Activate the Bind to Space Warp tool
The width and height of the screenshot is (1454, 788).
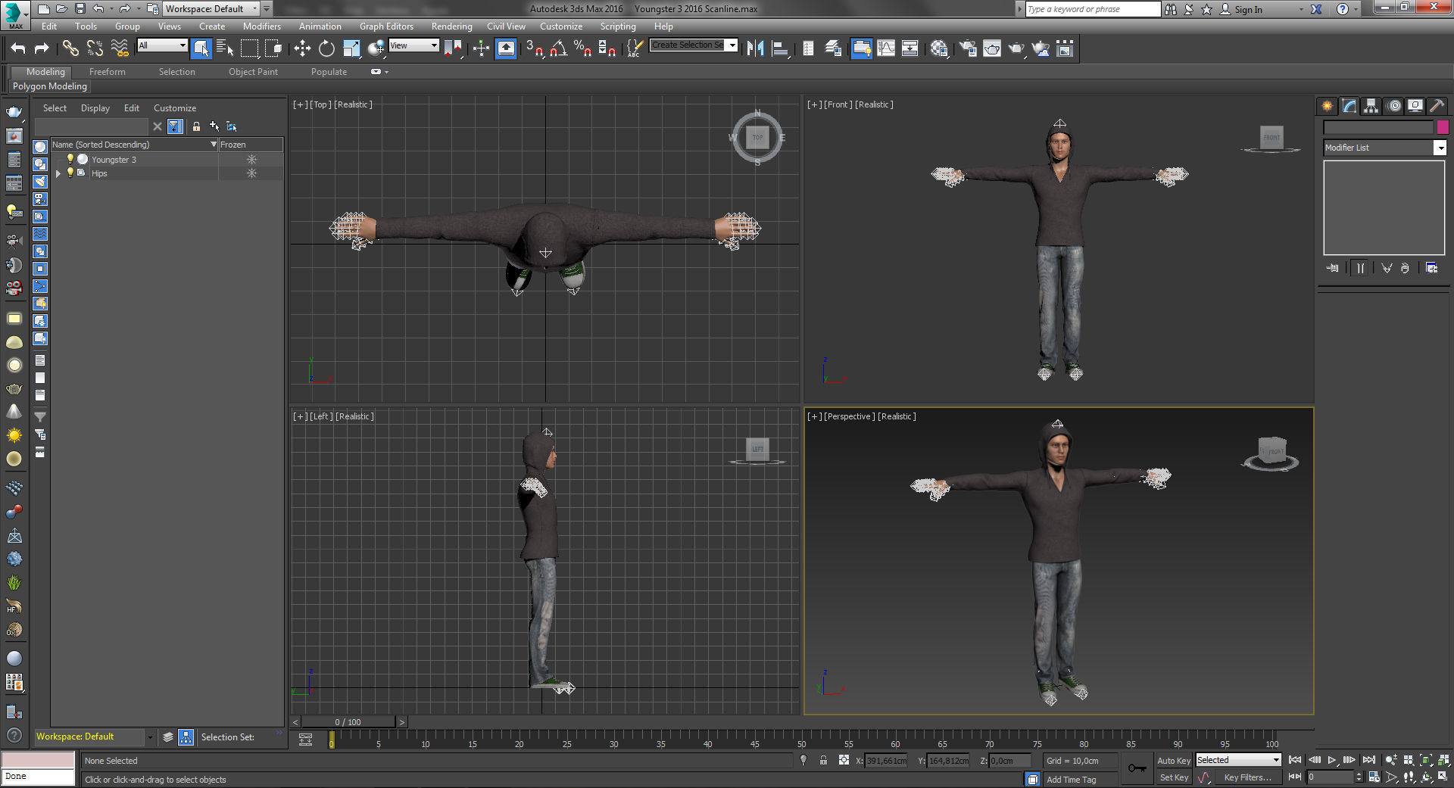click(120, 48)
